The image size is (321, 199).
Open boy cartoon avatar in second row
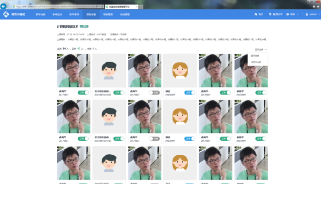(x=109, y=117)
